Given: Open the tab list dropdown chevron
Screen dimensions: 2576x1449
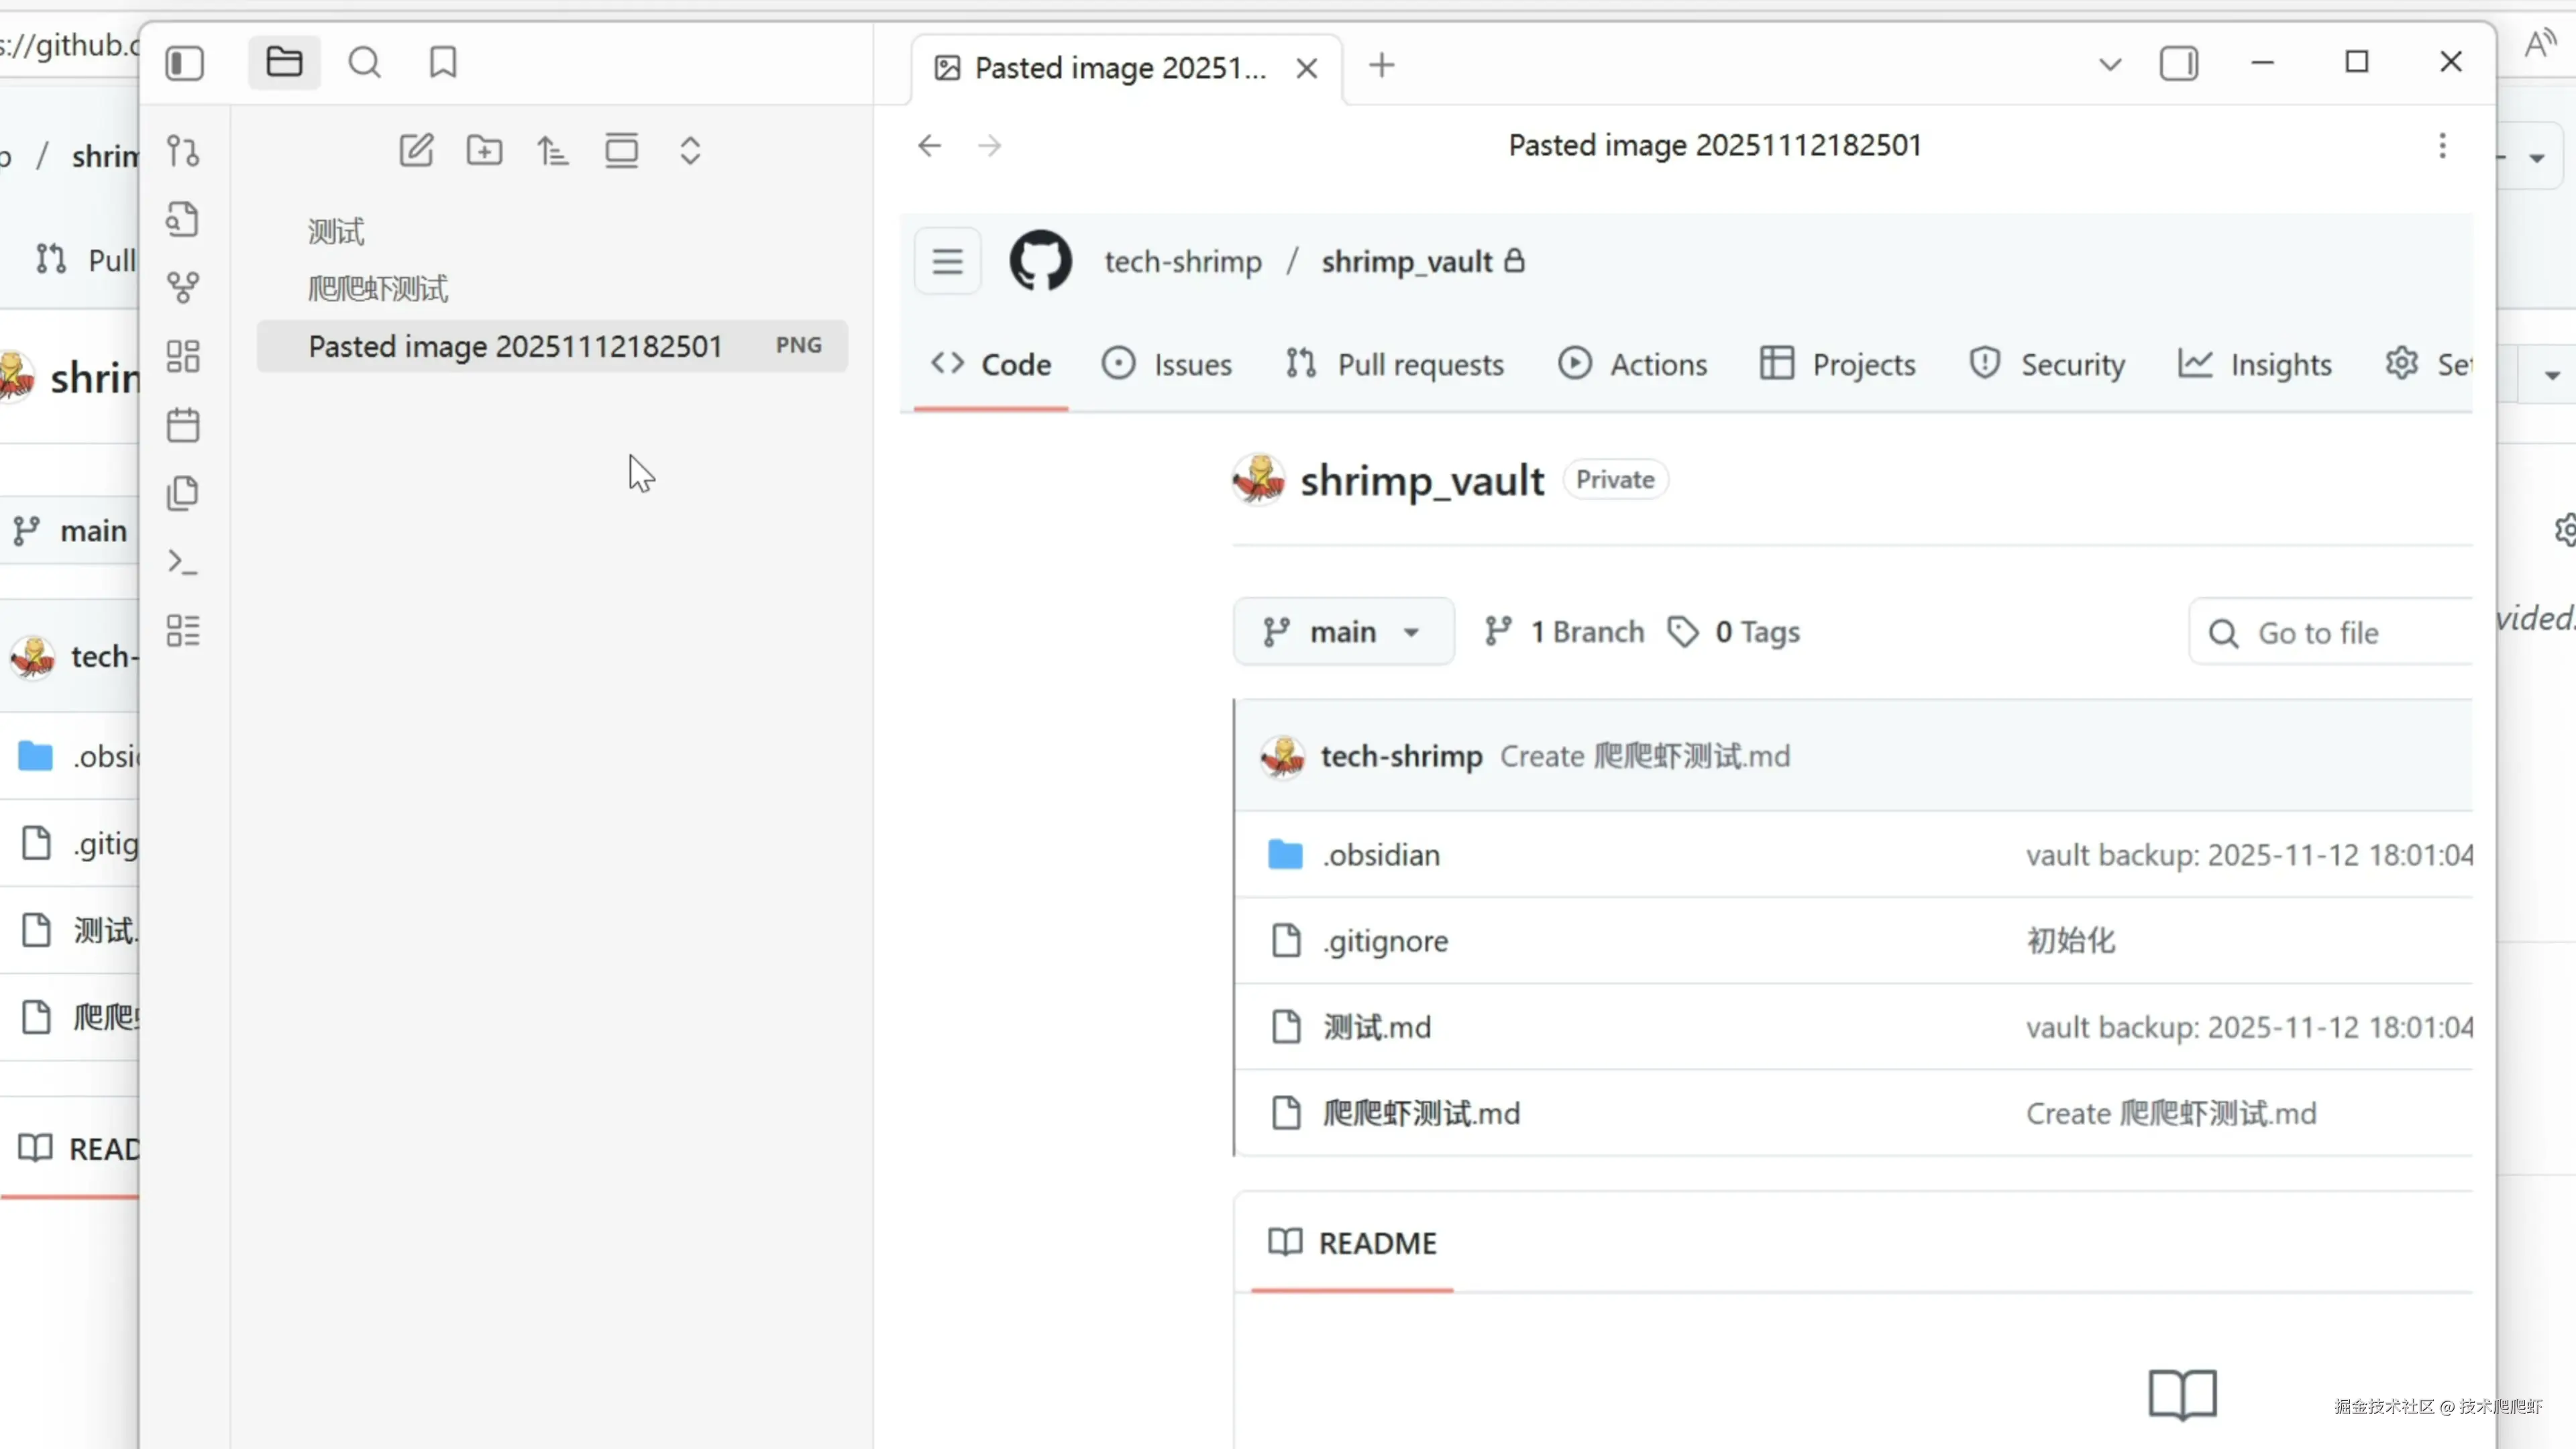Looking at the screenshot, I should [2110, 65].
